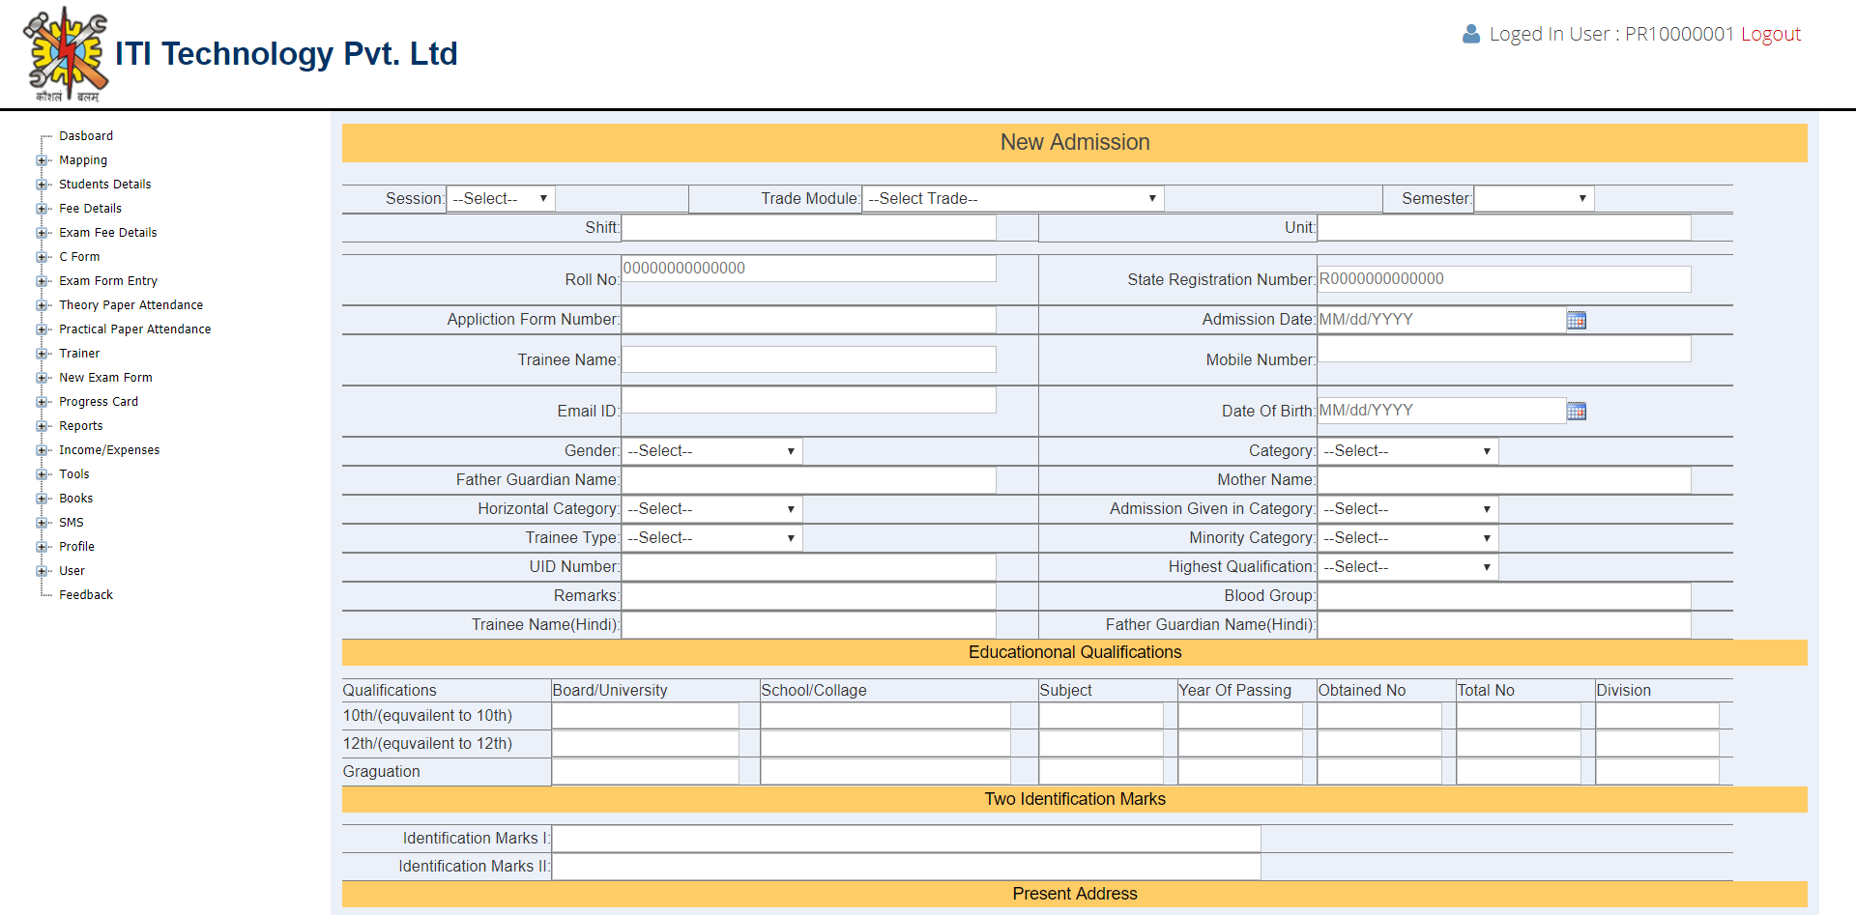This screenshot has width=1856, height=915.
Task: Open the Minority Category dropdown
Action: (1407, 538)
